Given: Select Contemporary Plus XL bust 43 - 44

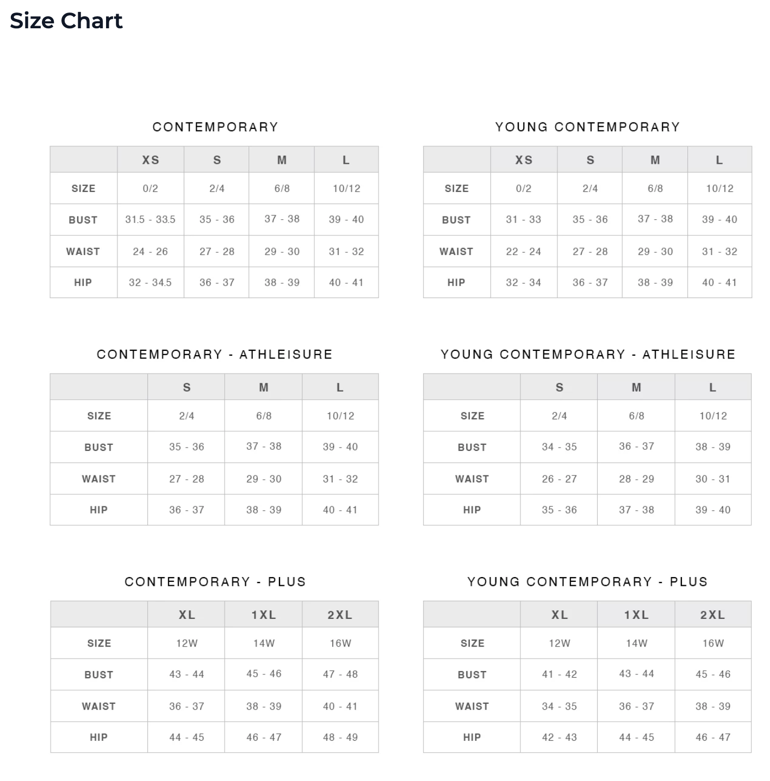Looking at the screenshot, I should tap(187, 674).
